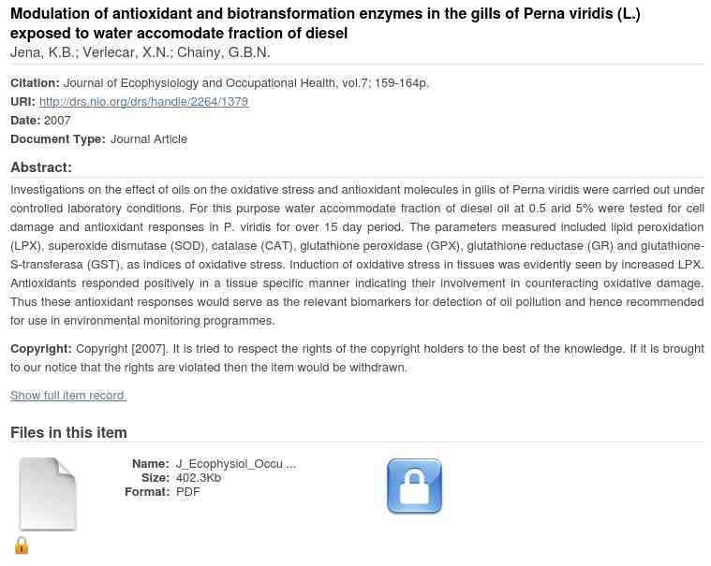Select author name Jena, K.B.
Image resolution: width=711 pixels, height=566 pixels.
coord(42,52)
